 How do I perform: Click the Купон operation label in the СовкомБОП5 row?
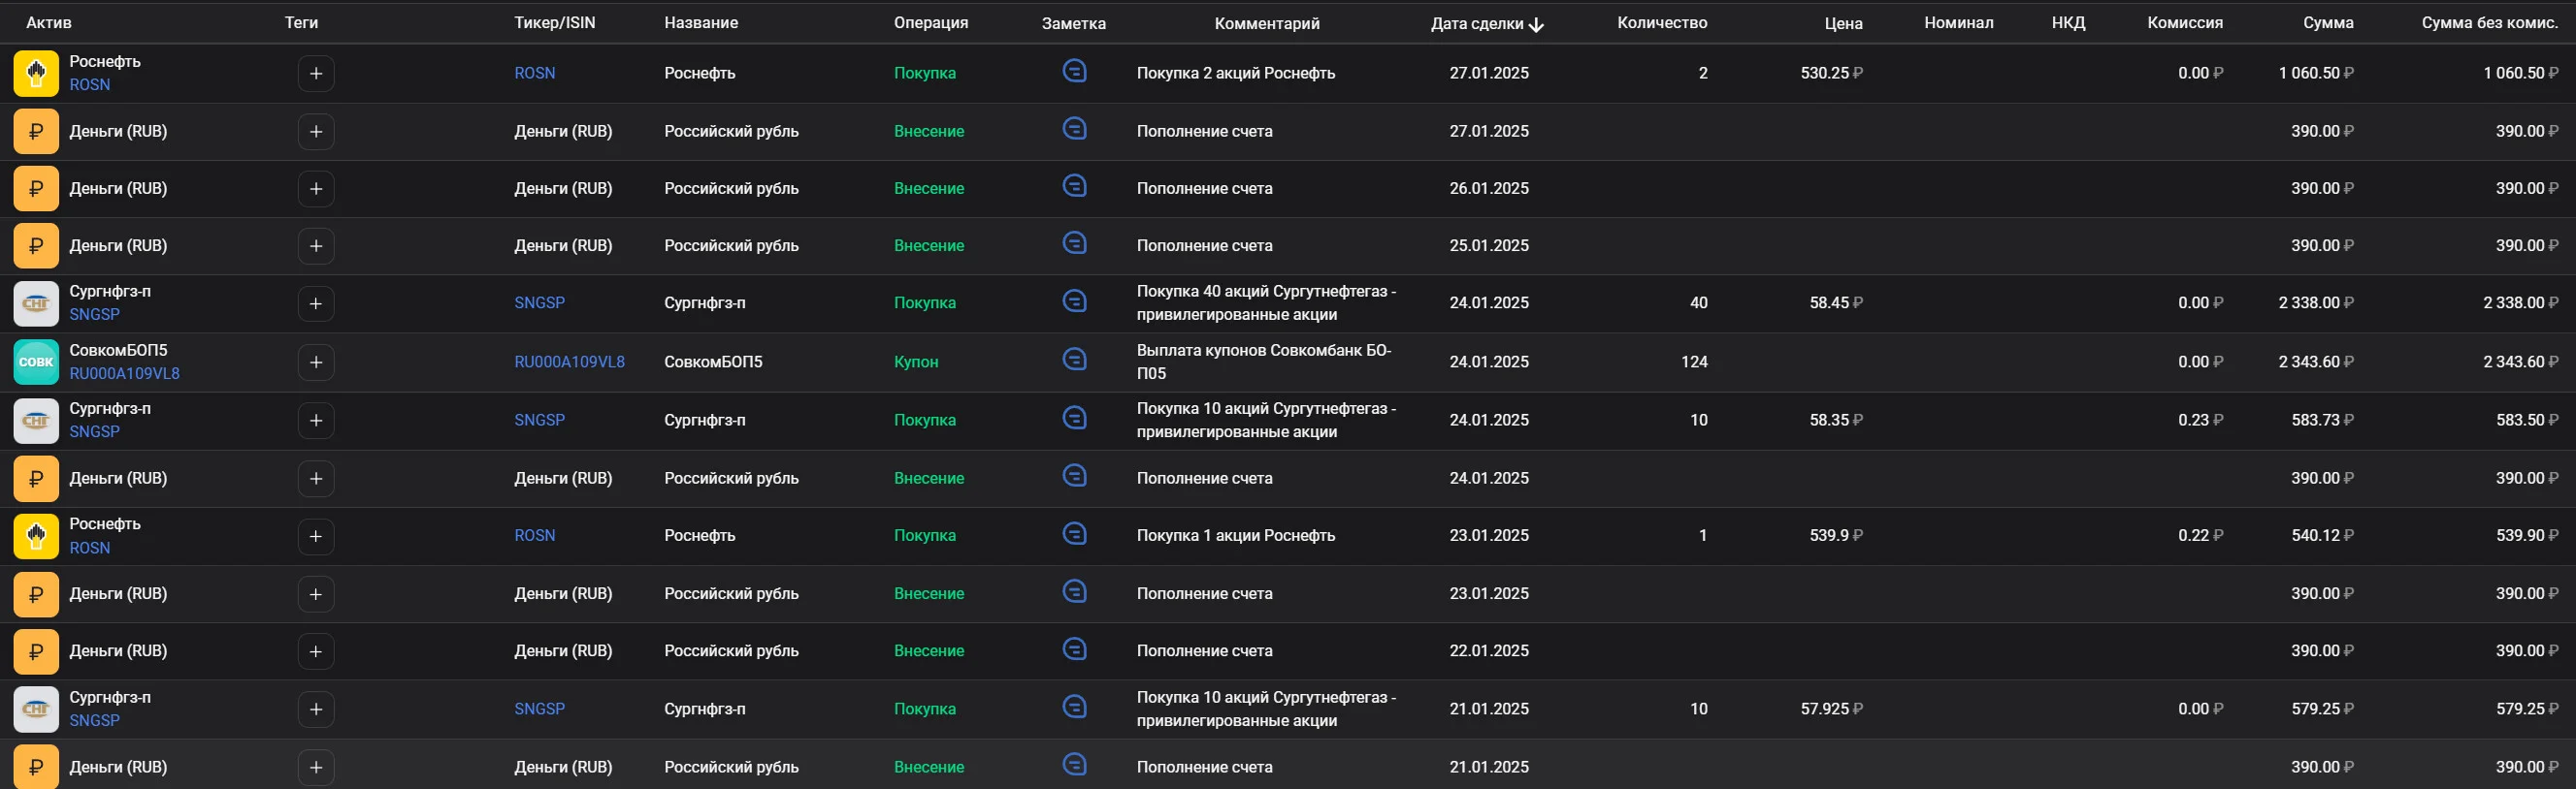[916, 362]
